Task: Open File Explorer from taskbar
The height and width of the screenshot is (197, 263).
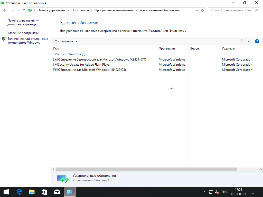Action: pos(32,192)
